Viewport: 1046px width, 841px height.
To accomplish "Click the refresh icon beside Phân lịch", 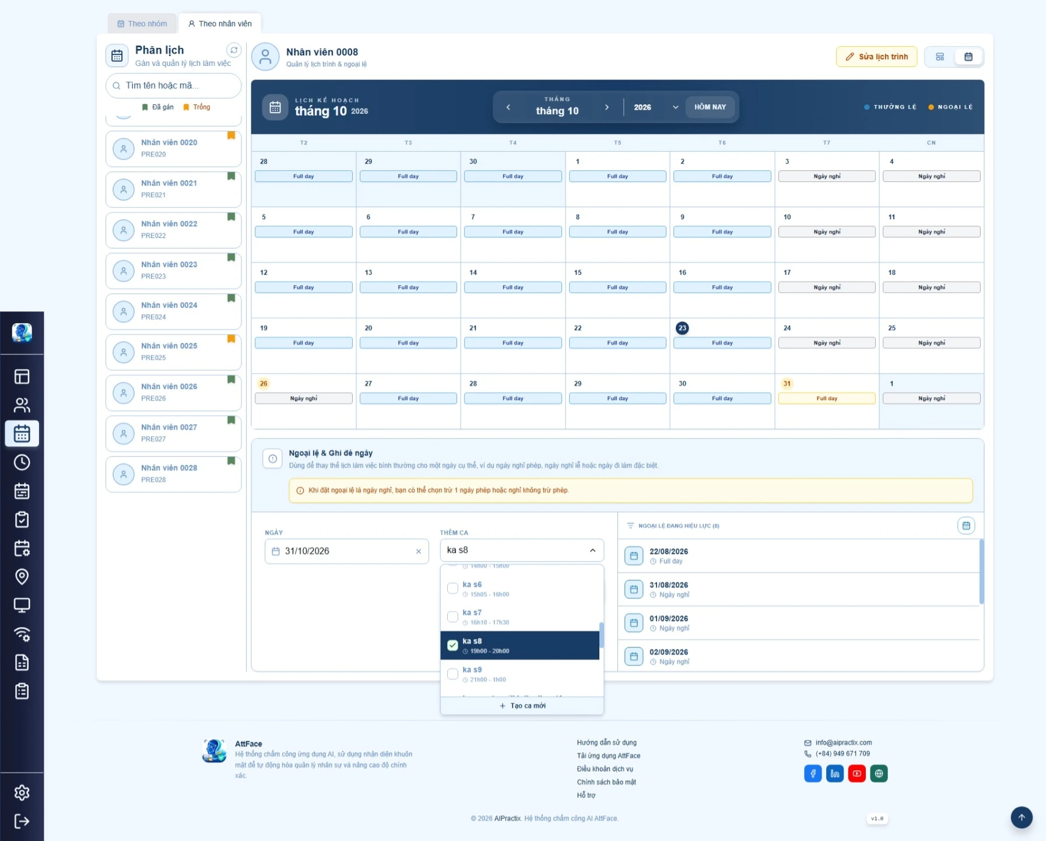I will tap(234, 50).
